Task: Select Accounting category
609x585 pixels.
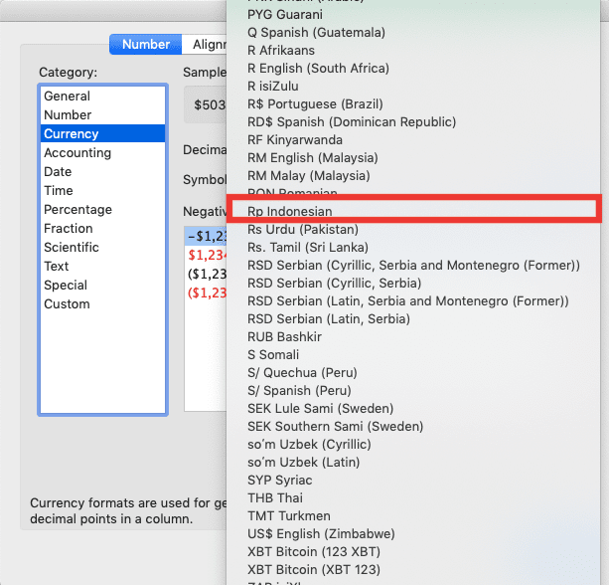Action: coord(103,153)
